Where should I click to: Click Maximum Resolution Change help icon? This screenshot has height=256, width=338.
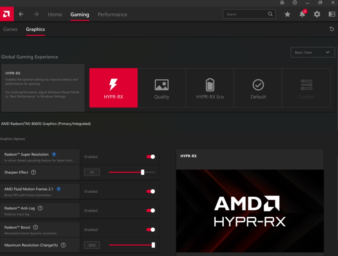coord(63,245)
